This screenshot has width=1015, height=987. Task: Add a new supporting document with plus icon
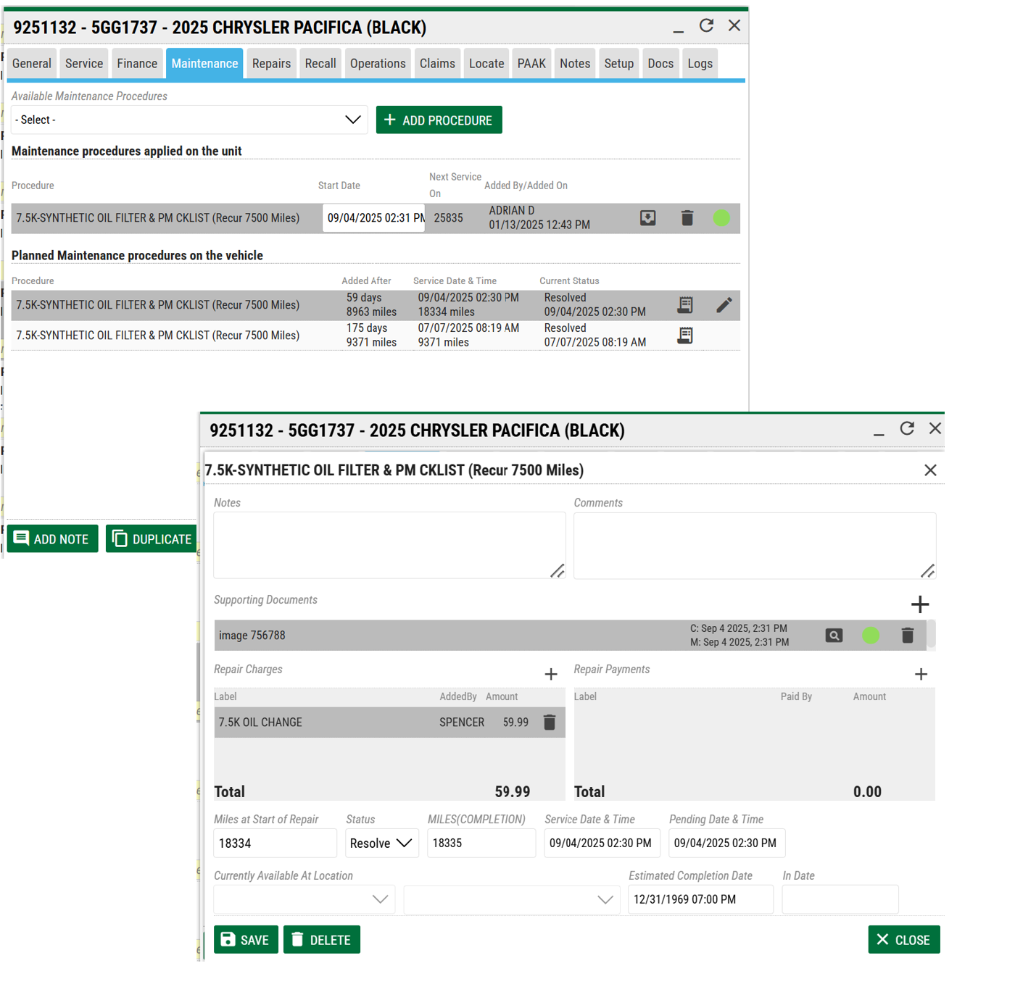pyautogui.click(x=919, y=604)
